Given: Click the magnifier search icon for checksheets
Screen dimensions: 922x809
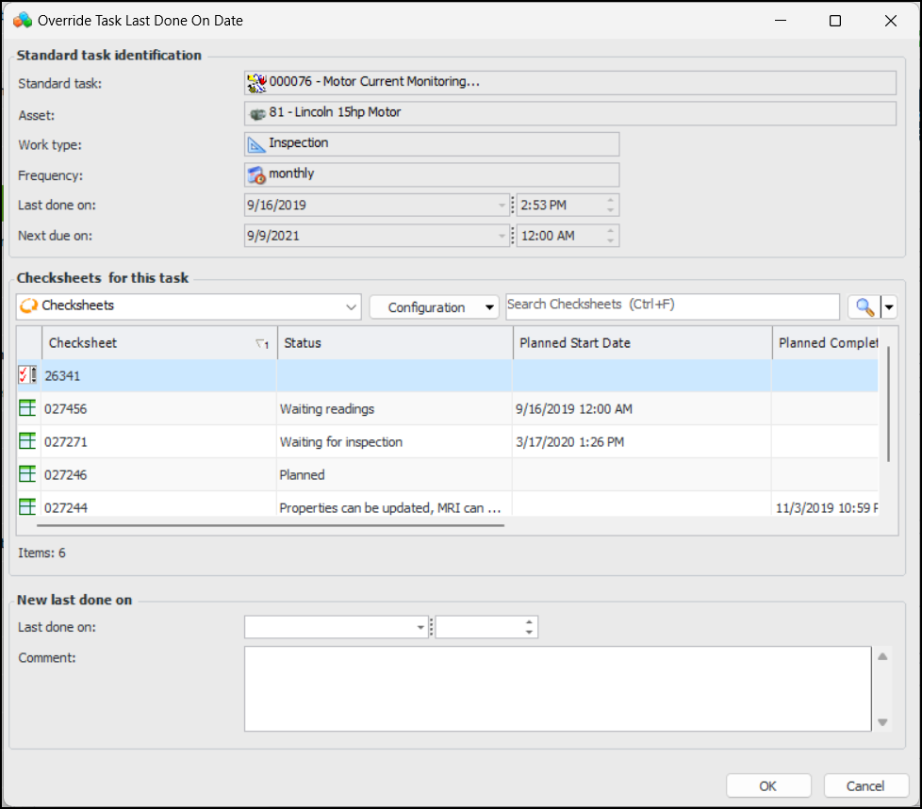Looking at the screenshot, I should (863, 306).
